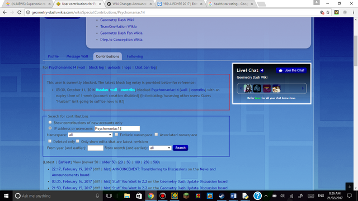Bookmark this page with the star icon
Viewport: 358px width, 201px height.
pyautogui.click(x=328, y=12)
